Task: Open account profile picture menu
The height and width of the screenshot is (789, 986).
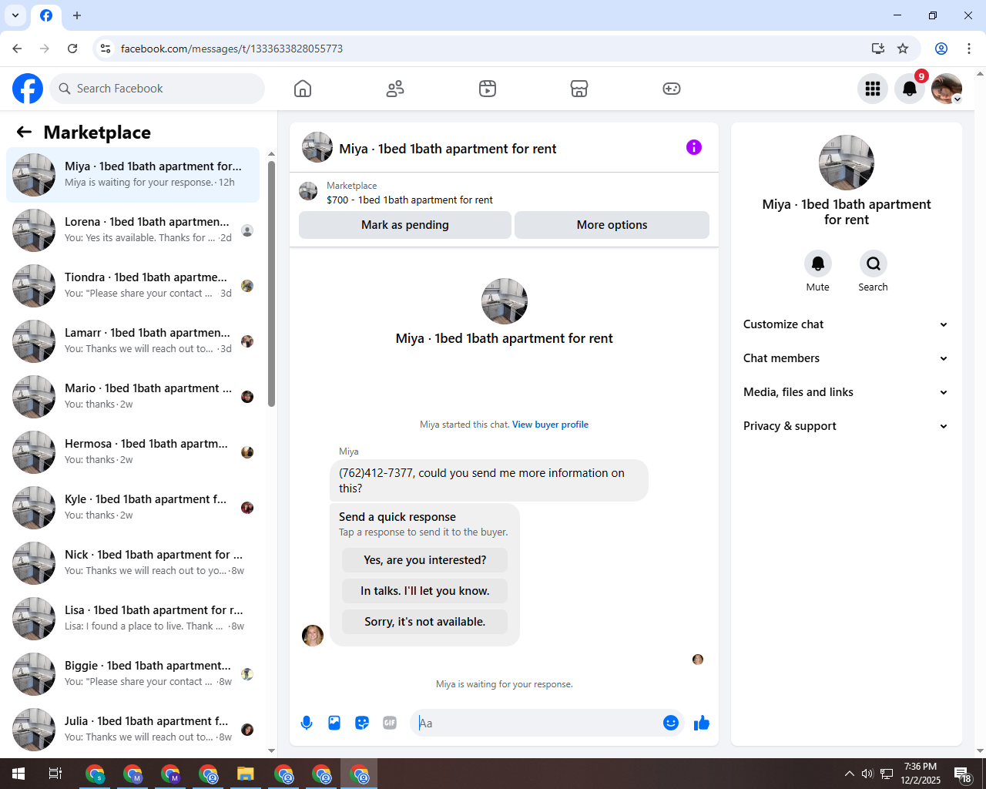Action: click(947, 89)
